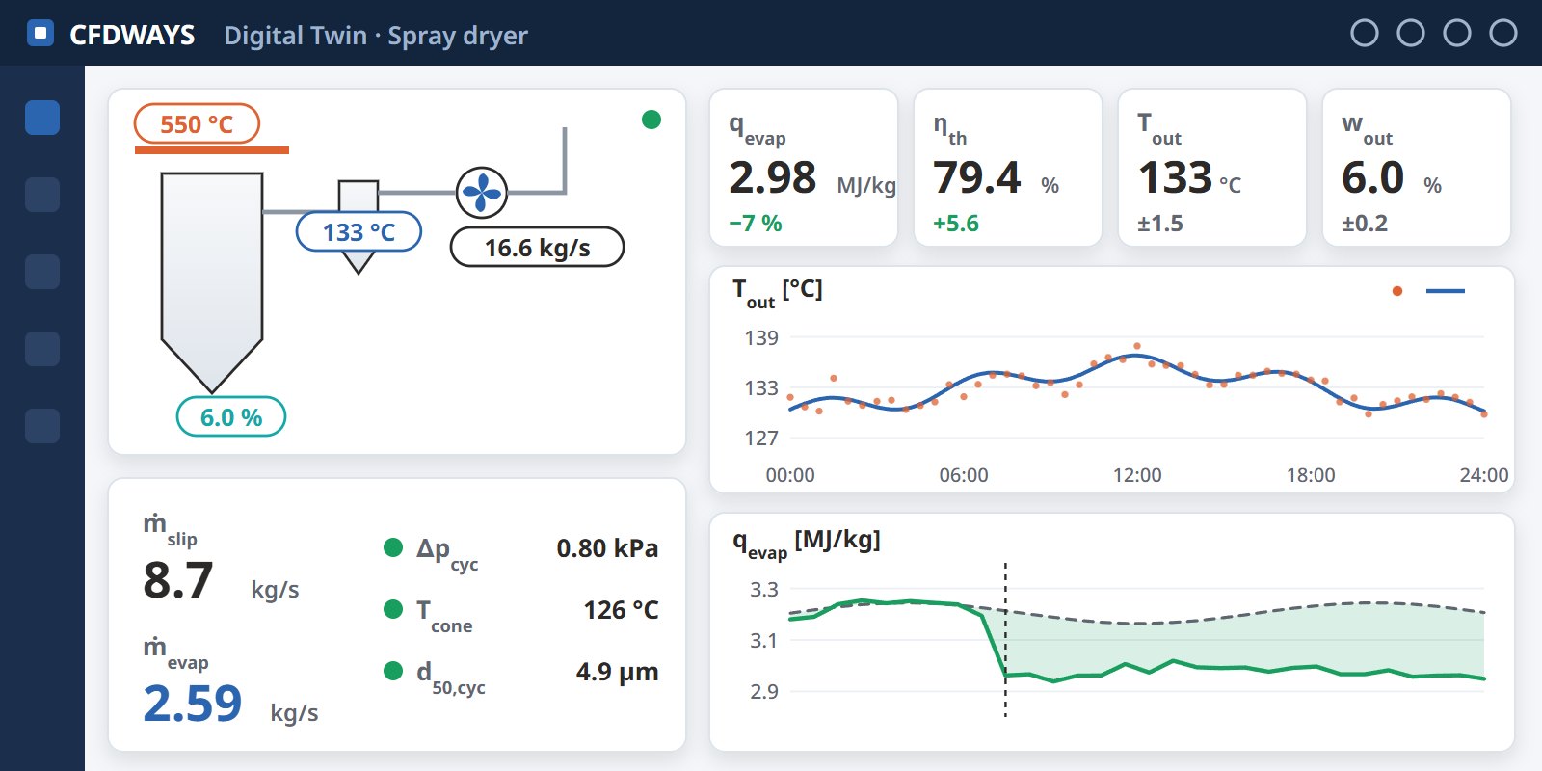Open the q evap 2.98 MJ/kg KPI card
Screen dimensions: 1542x771
[804, 168]
